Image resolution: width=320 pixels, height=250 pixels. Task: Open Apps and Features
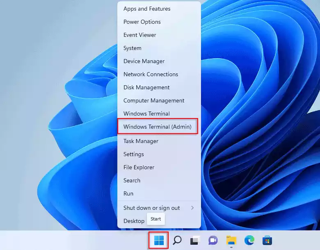coord(147,9)
